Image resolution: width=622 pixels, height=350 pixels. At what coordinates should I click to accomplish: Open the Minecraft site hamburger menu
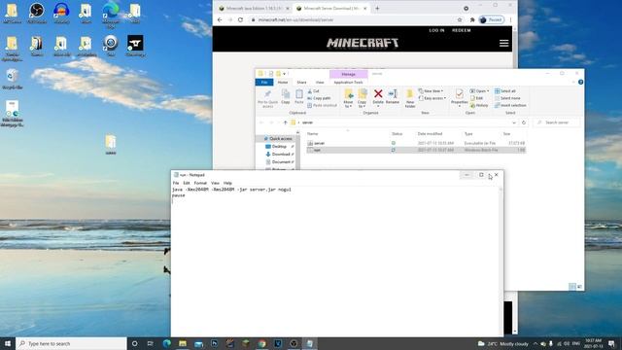point(503,43)
